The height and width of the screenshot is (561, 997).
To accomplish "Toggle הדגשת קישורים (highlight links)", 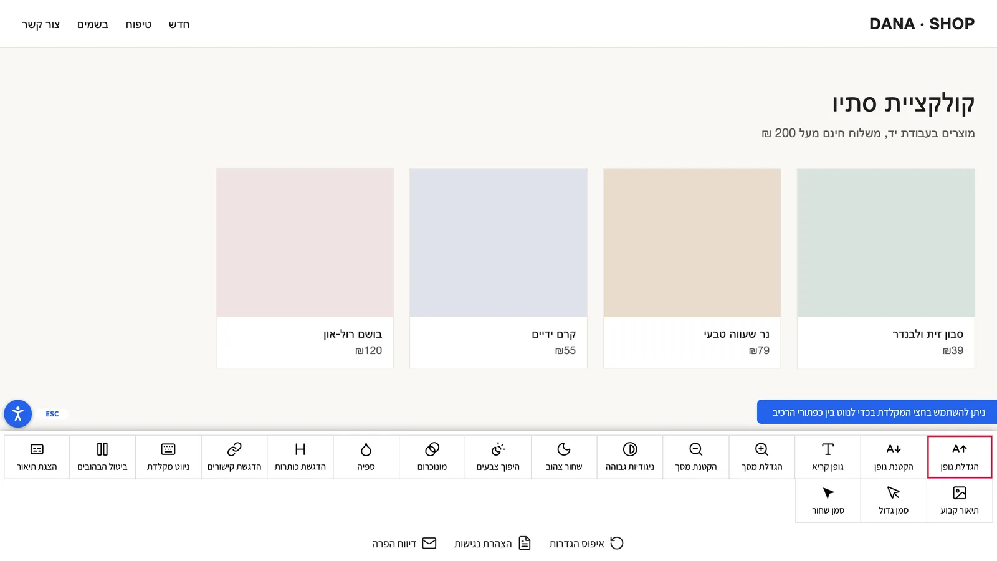I will click(x=234, y=457).
